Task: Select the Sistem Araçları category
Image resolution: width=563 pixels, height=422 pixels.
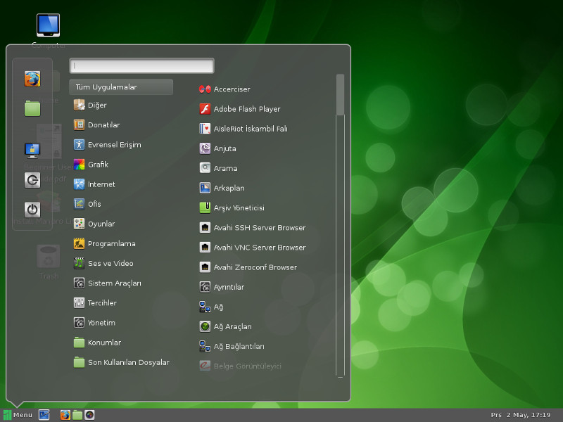Action: coord(114,283)
